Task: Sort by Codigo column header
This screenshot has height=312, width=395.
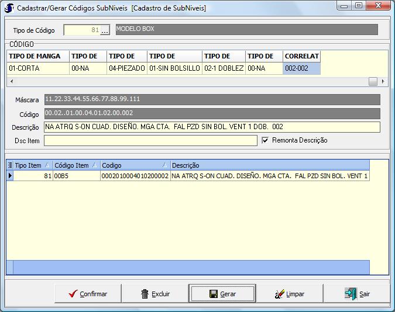Action: click(x=135, y=165)
